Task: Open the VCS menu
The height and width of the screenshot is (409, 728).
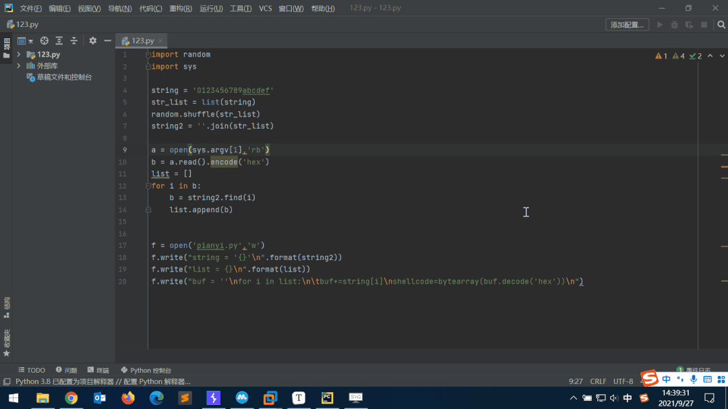Action: (266, 9)
